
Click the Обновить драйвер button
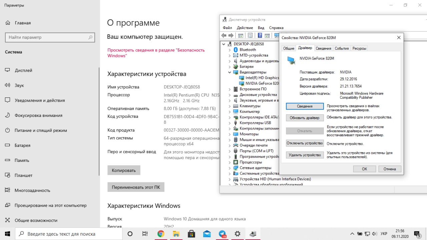(x=305, y=118)
